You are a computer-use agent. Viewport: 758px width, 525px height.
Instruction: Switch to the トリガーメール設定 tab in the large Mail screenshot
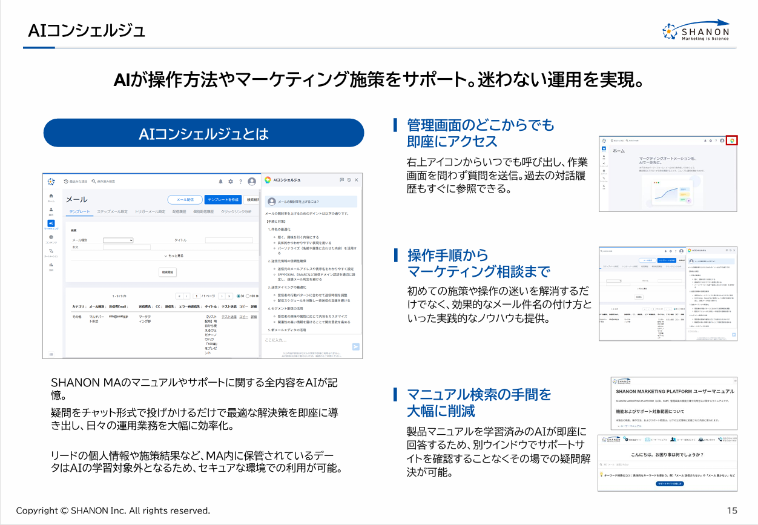pos(150,211)
